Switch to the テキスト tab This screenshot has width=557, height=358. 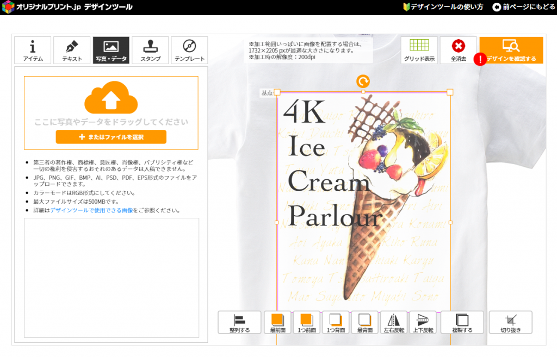tap(72, 50)
